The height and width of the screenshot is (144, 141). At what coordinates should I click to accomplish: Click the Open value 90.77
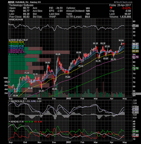pyautogui.click(x=26, y=8)
